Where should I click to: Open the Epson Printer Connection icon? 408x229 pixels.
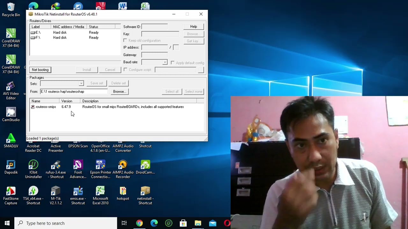tap(100, 169)
